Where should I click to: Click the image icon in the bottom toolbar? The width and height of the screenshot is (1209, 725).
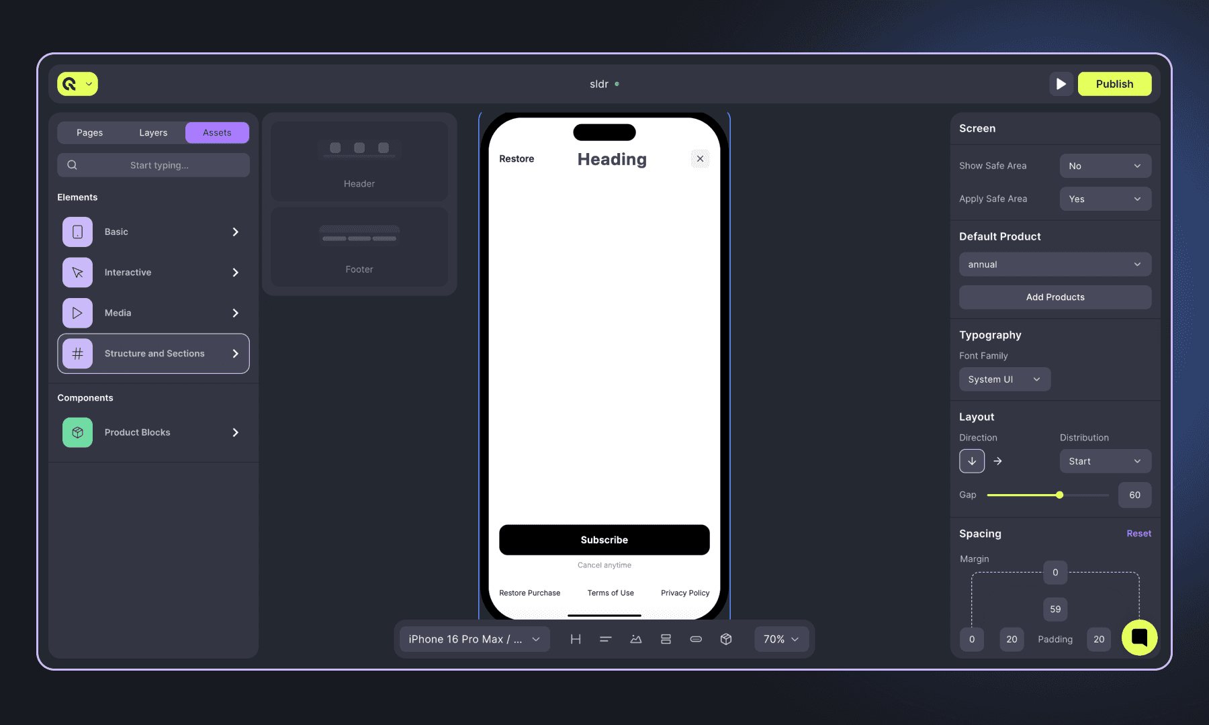[635, 638]
